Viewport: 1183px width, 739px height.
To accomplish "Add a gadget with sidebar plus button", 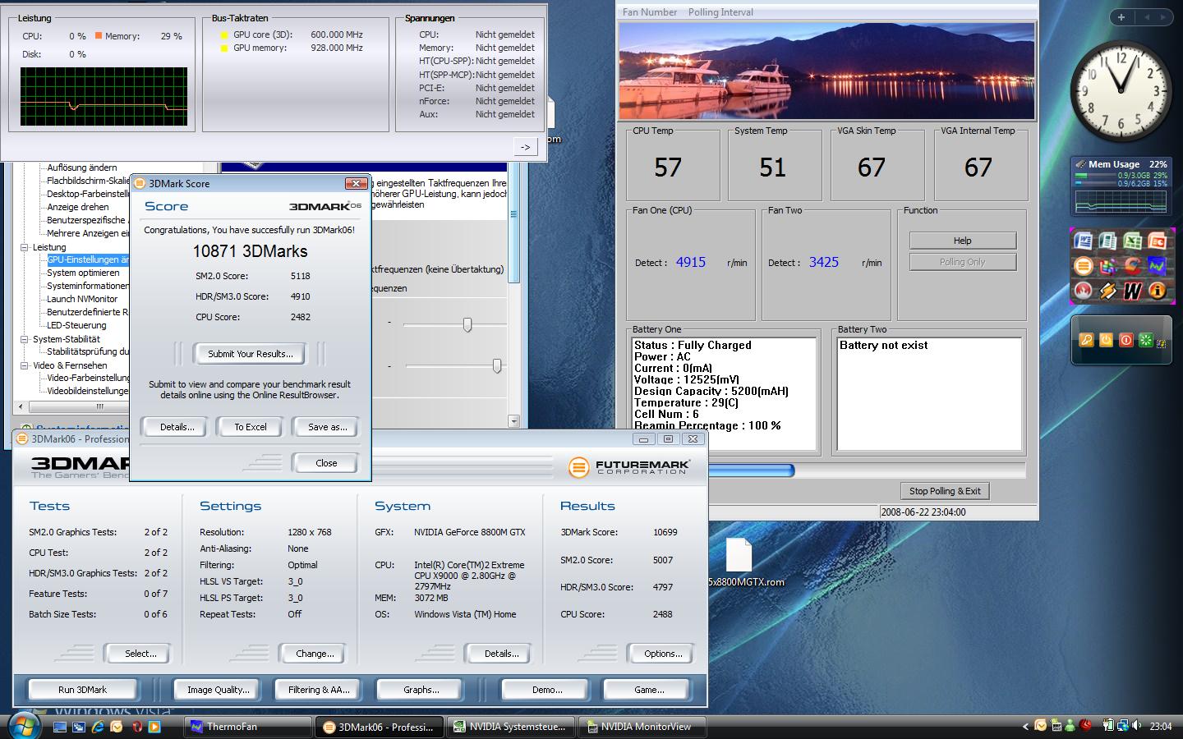I will click(1121, 16).
